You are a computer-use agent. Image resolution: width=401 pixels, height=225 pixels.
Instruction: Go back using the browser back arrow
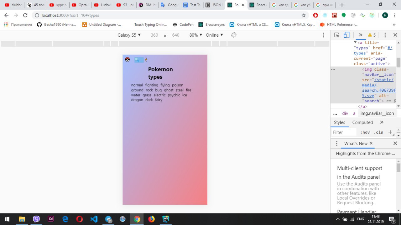pos(7,15)
